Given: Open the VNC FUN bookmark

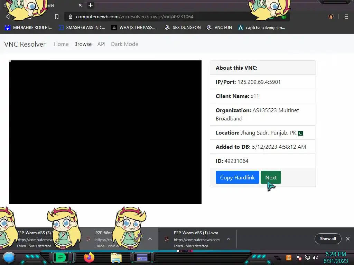Looking at the screenshot, I should coord(220,28).
